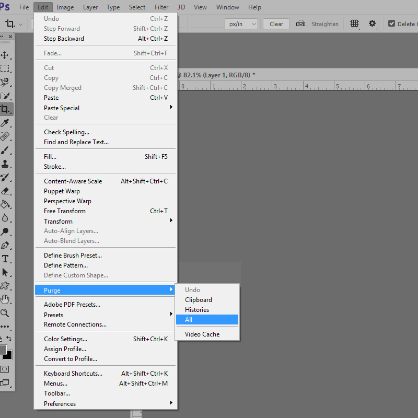
Task: Open the Filter menu
Action: click(x=161, y=7)
